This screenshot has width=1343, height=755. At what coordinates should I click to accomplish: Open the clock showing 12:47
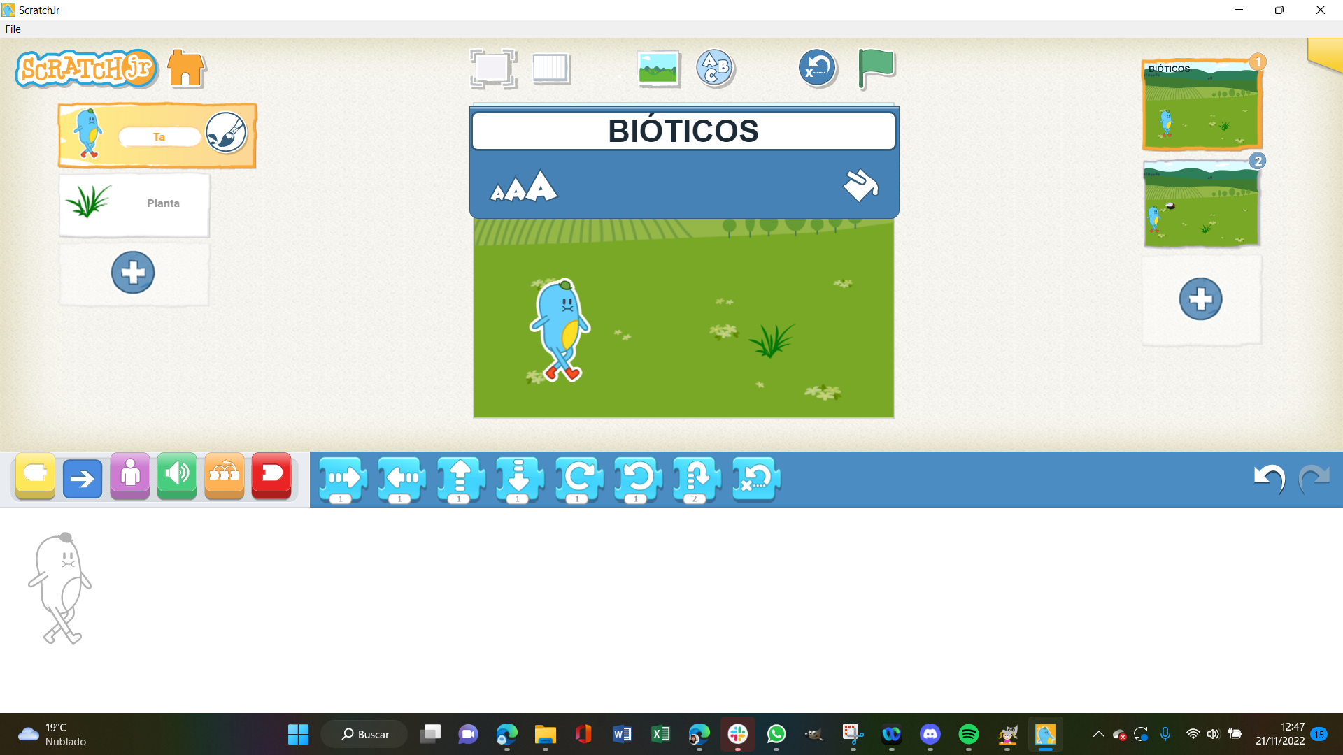[1280, 734]
